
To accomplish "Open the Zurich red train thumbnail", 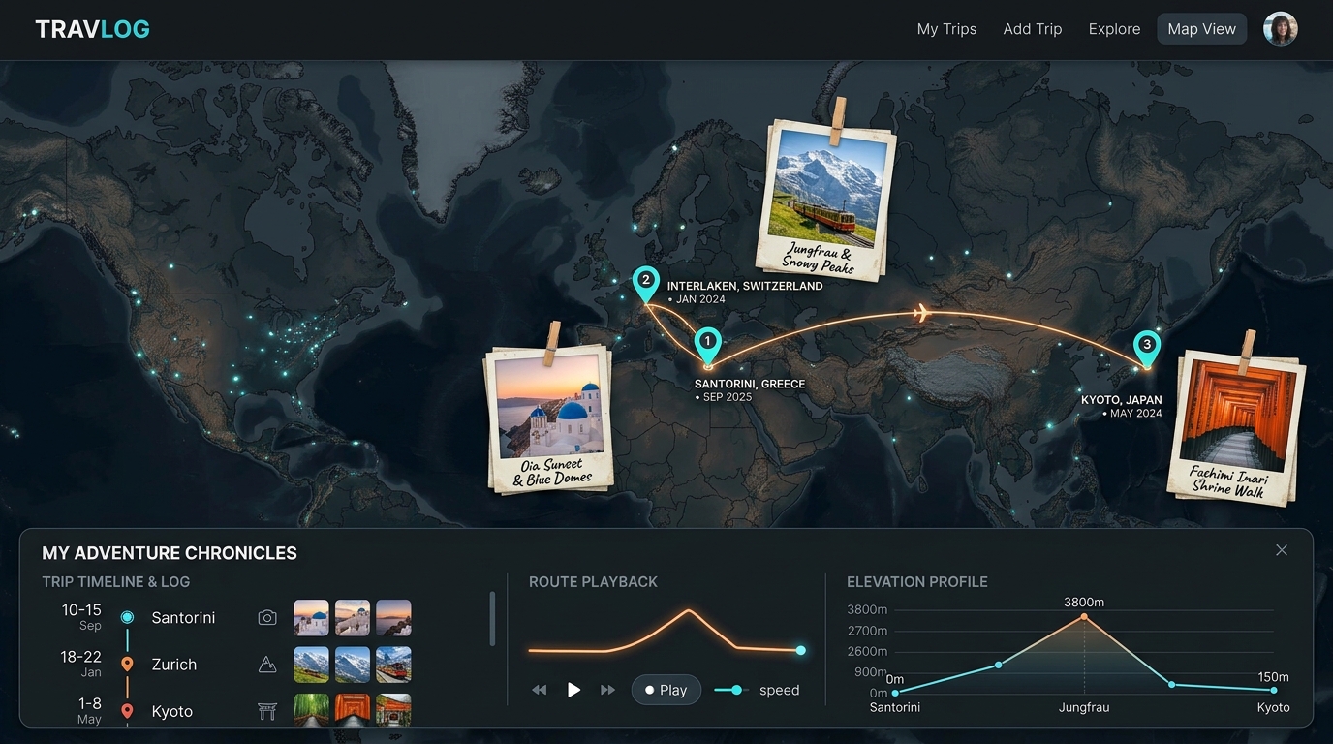I will [393, 665].
